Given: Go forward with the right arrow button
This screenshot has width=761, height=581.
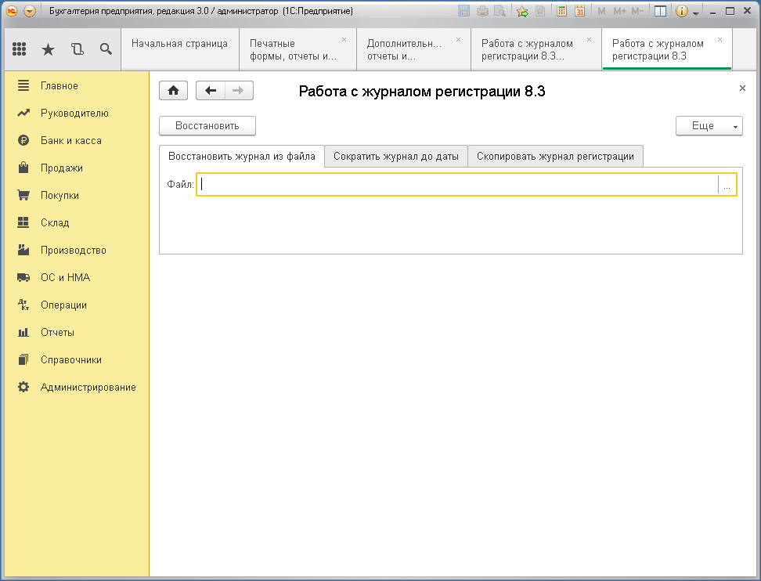Looking at the screenshot, I should [x=239, y=91].
